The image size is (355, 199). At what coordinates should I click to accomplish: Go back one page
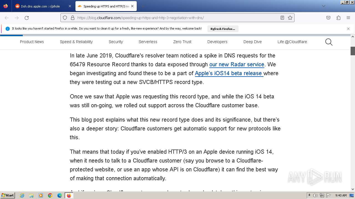pyautogui.click(x=7, y=18)
